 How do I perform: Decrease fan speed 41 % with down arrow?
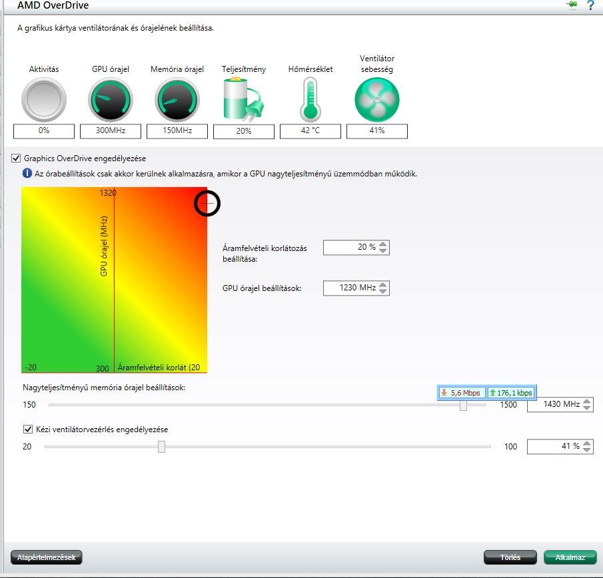586,449
